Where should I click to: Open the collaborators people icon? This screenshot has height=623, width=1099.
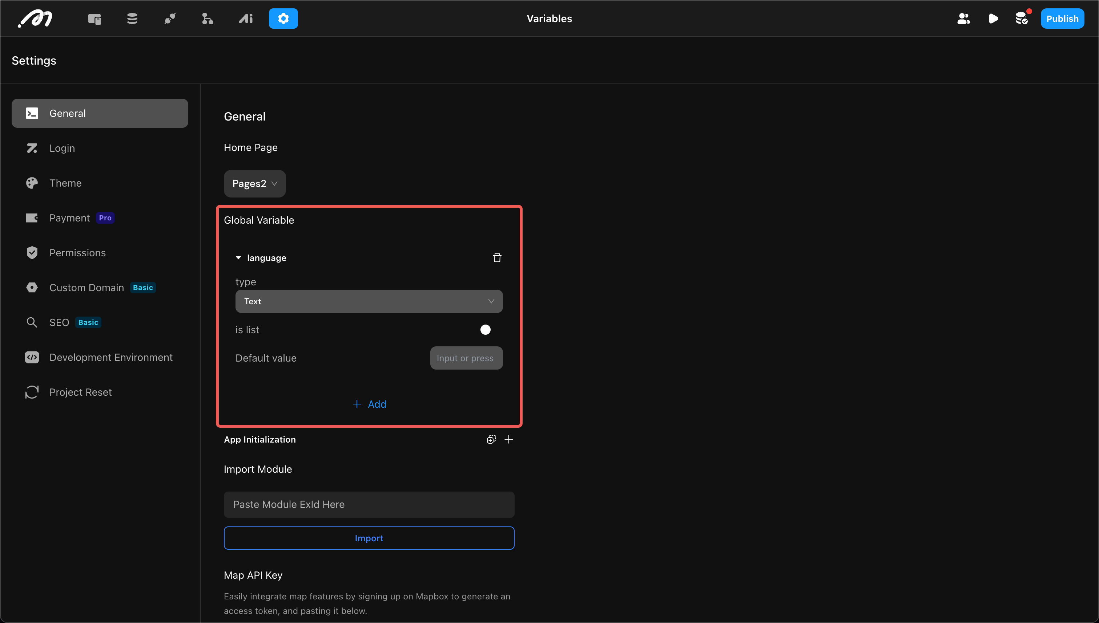[x=964, y=19]
